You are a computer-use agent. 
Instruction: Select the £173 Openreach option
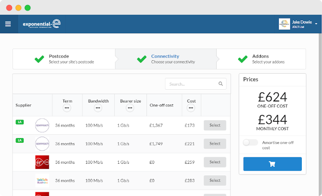(215, 125)
